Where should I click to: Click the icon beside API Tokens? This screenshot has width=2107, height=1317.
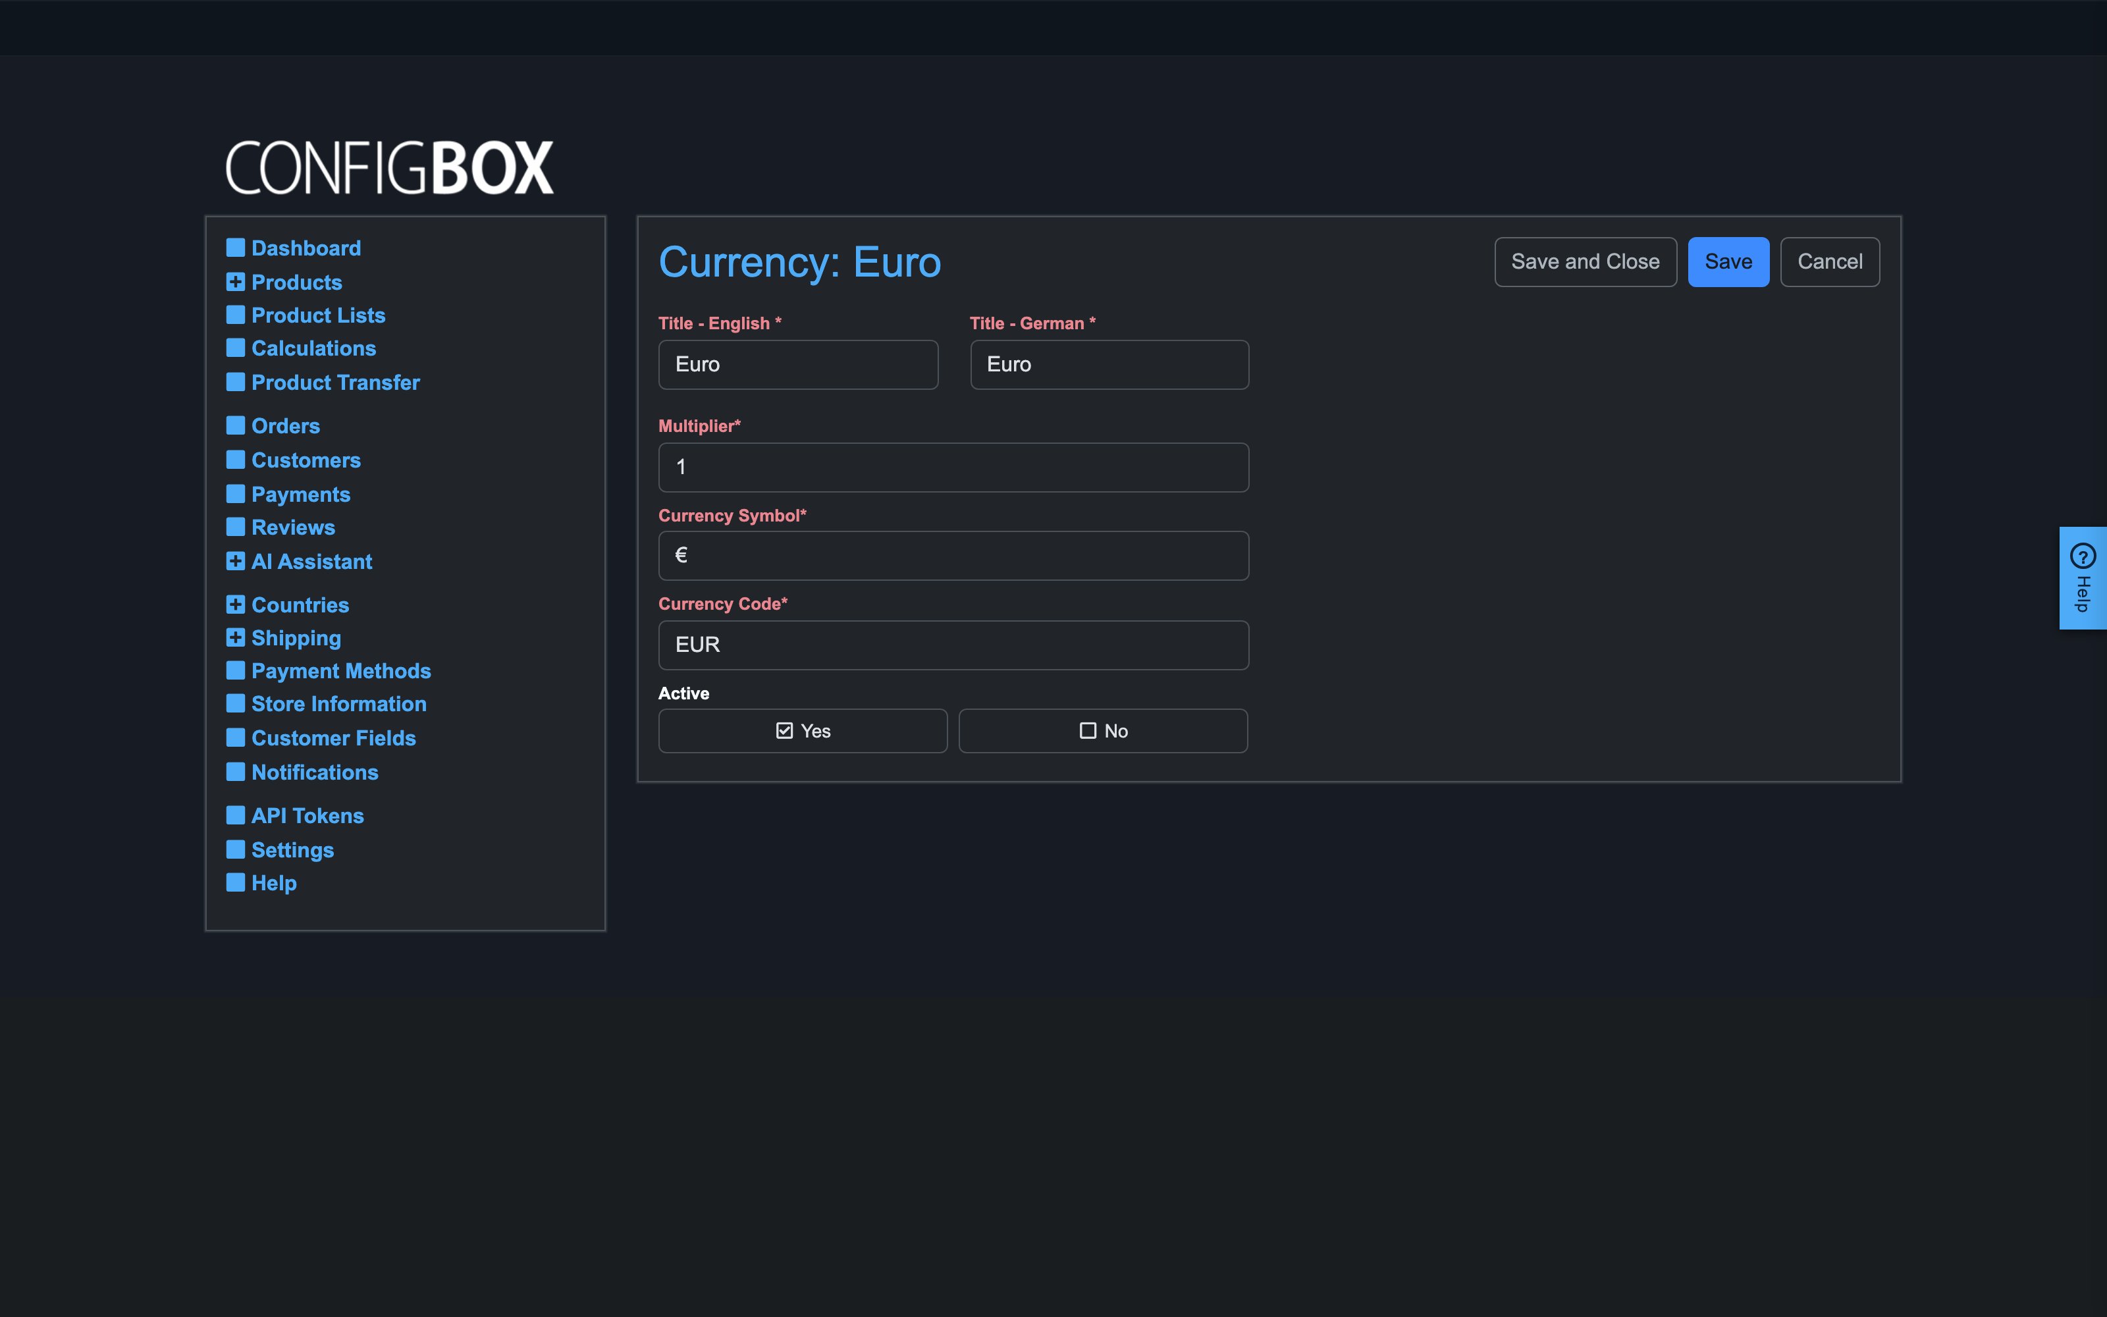(235, 816)
